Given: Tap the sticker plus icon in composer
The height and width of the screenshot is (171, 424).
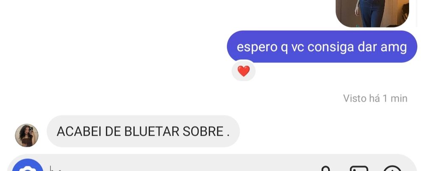Looking at the screenshot, I should click(392, 168).
